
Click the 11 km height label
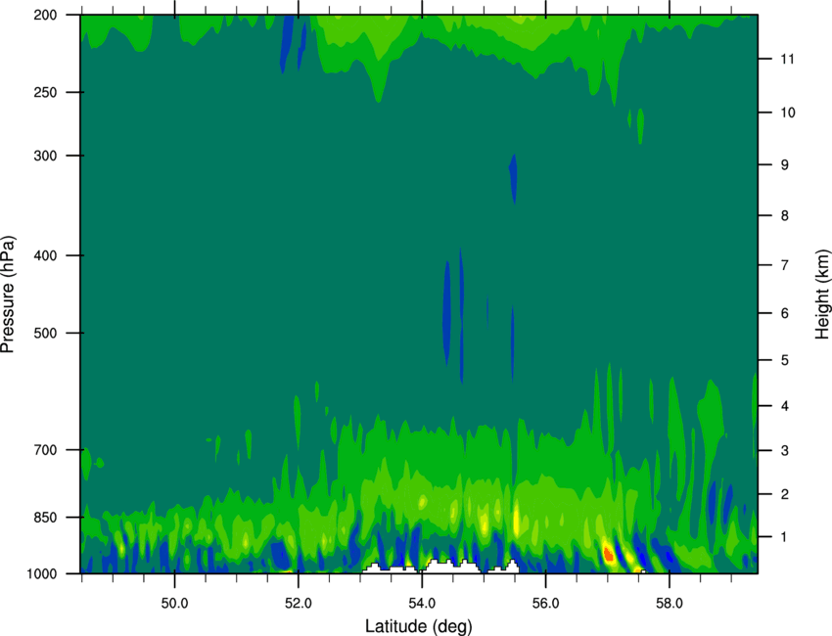click(x=787, y=59)
